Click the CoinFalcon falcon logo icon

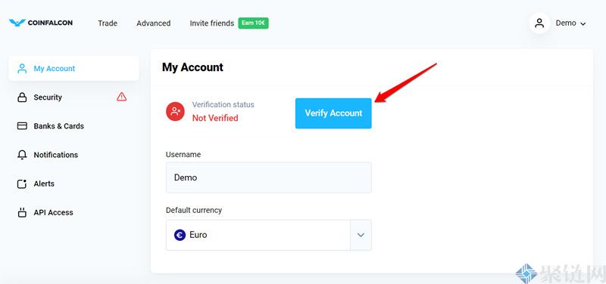tap(17, 23)
